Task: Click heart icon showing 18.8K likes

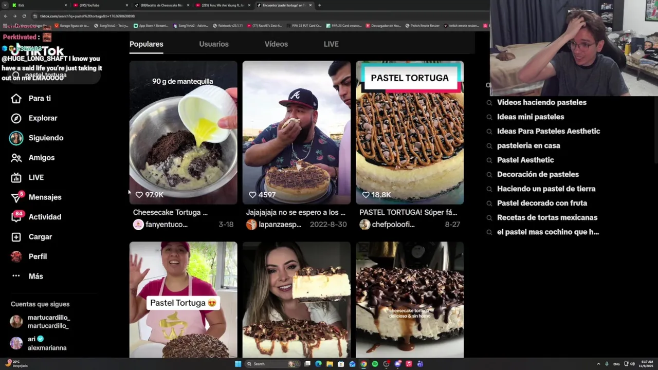Action: coord(365,195)
